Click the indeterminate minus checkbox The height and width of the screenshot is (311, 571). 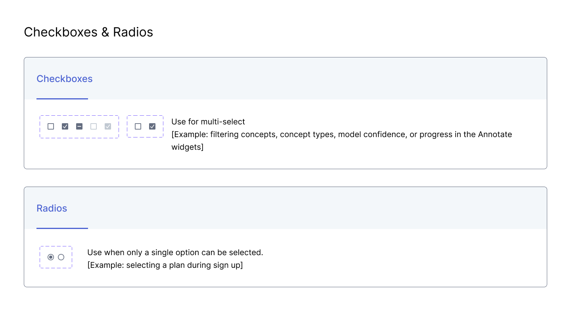click(x=79, y=126)
